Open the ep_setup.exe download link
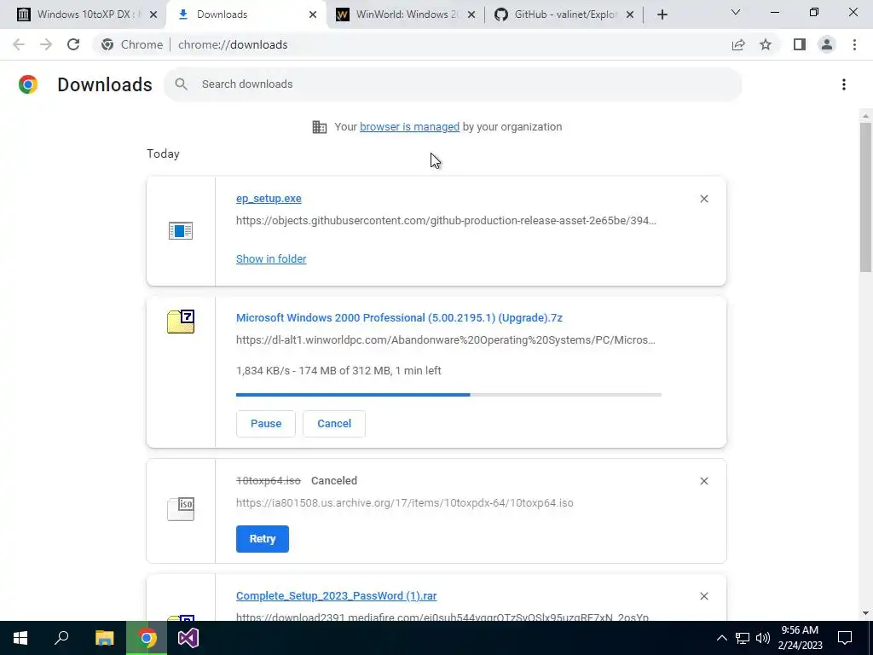 (x=269, y=199)
